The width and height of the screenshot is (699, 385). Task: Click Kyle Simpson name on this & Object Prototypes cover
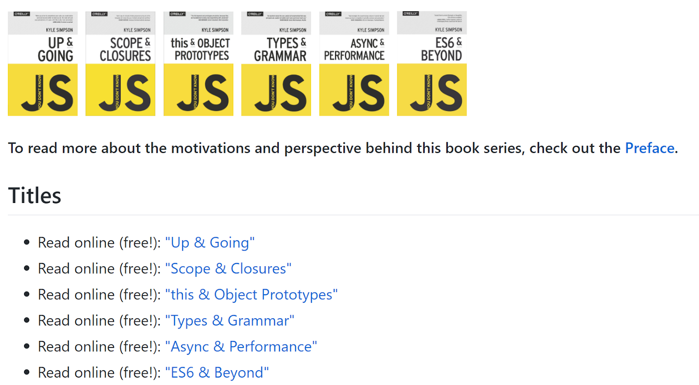pyautogui.click(x=215, y=30)
